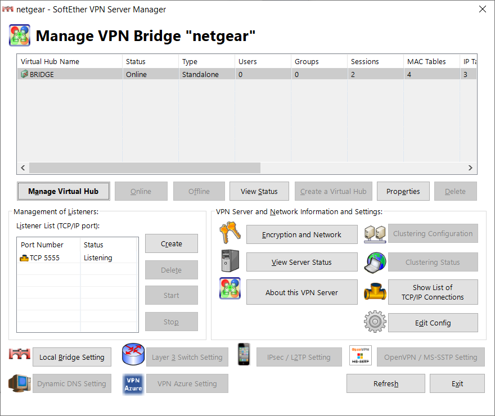Click the TCP 5555 listener icon
Screen dimensions: 495x416
(x=24, y=258)
